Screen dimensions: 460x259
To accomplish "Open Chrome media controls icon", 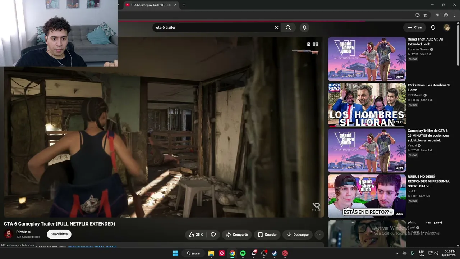I will click(437, 15).
